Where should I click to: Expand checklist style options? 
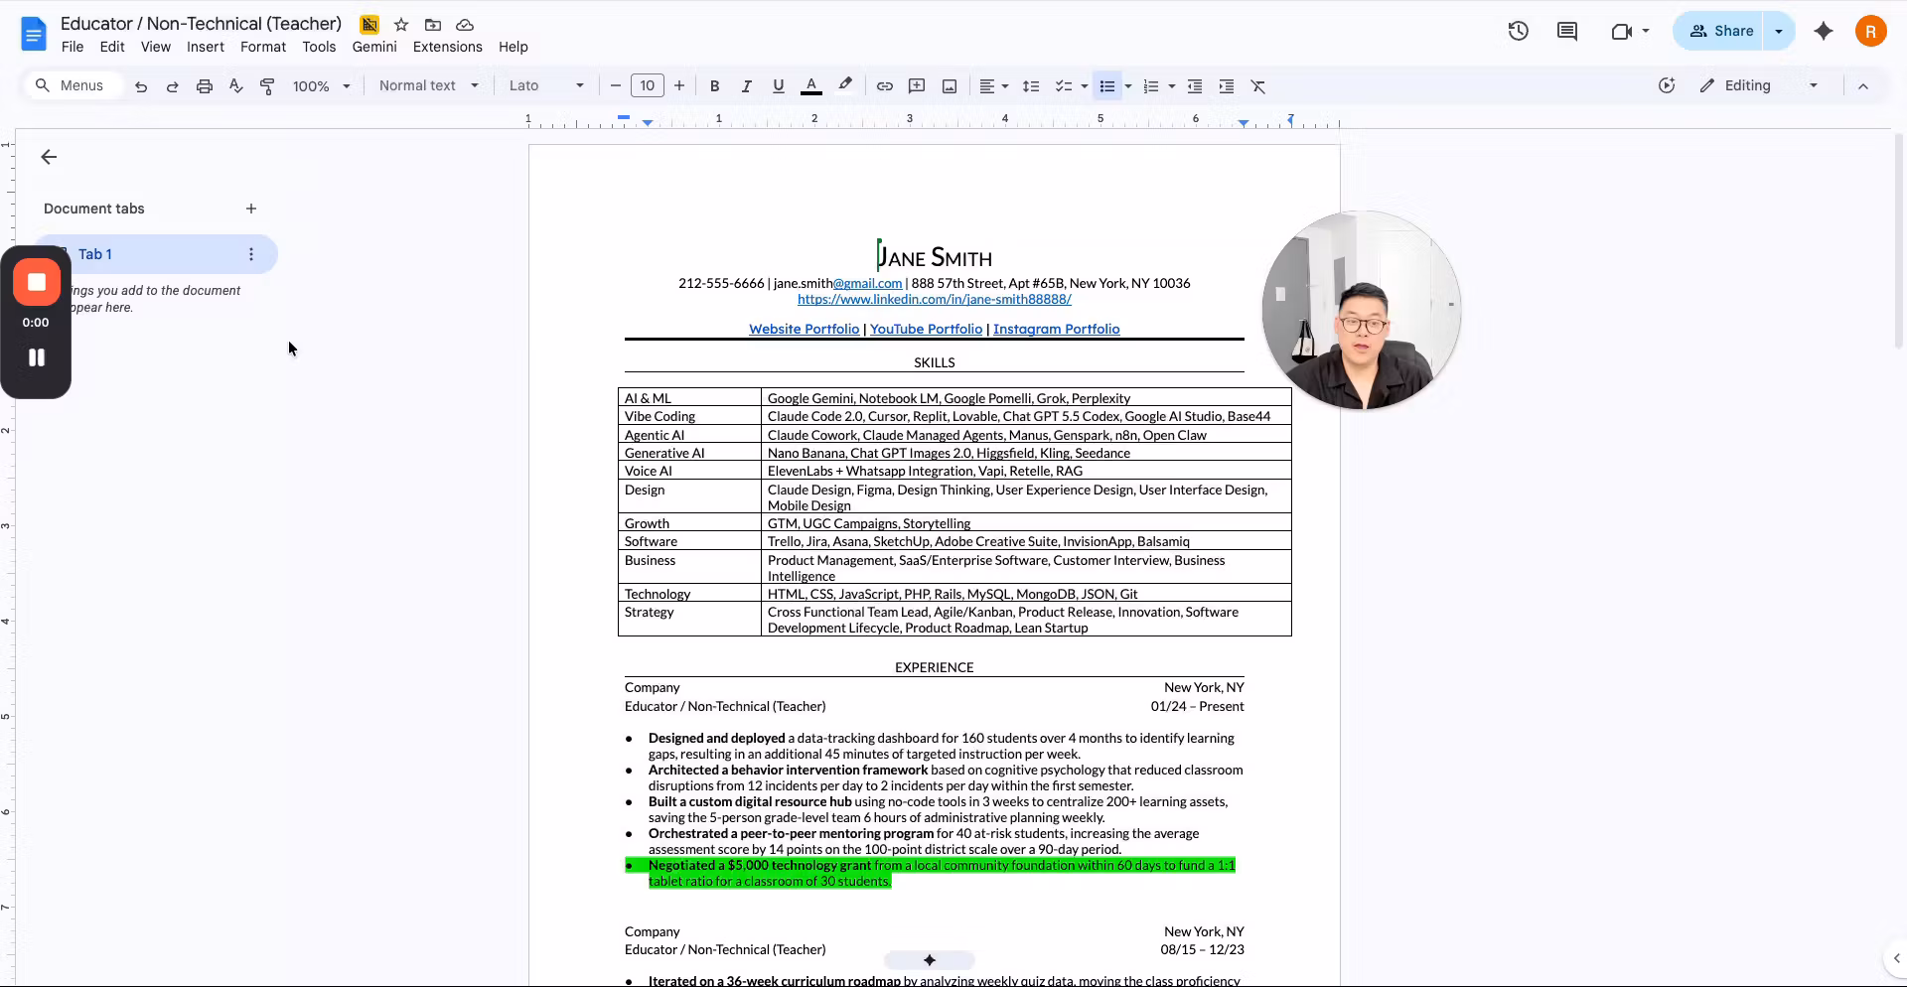point(1085,86)
